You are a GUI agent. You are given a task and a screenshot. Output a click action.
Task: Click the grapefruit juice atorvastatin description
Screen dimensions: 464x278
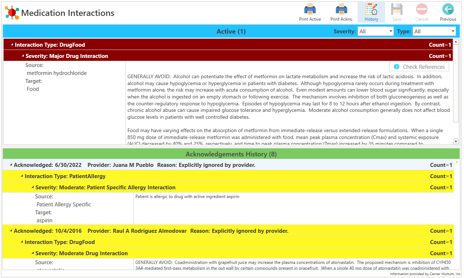pos(292,265)
